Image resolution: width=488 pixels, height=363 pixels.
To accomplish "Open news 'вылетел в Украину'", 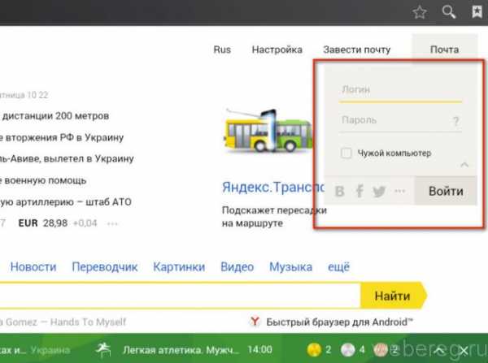I will 67,159.
